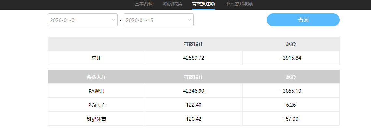Image resolution: width=371 pixels, height=131 pixels.
Task: Click the 游戏大厅 column header
Action: point(96,77)
